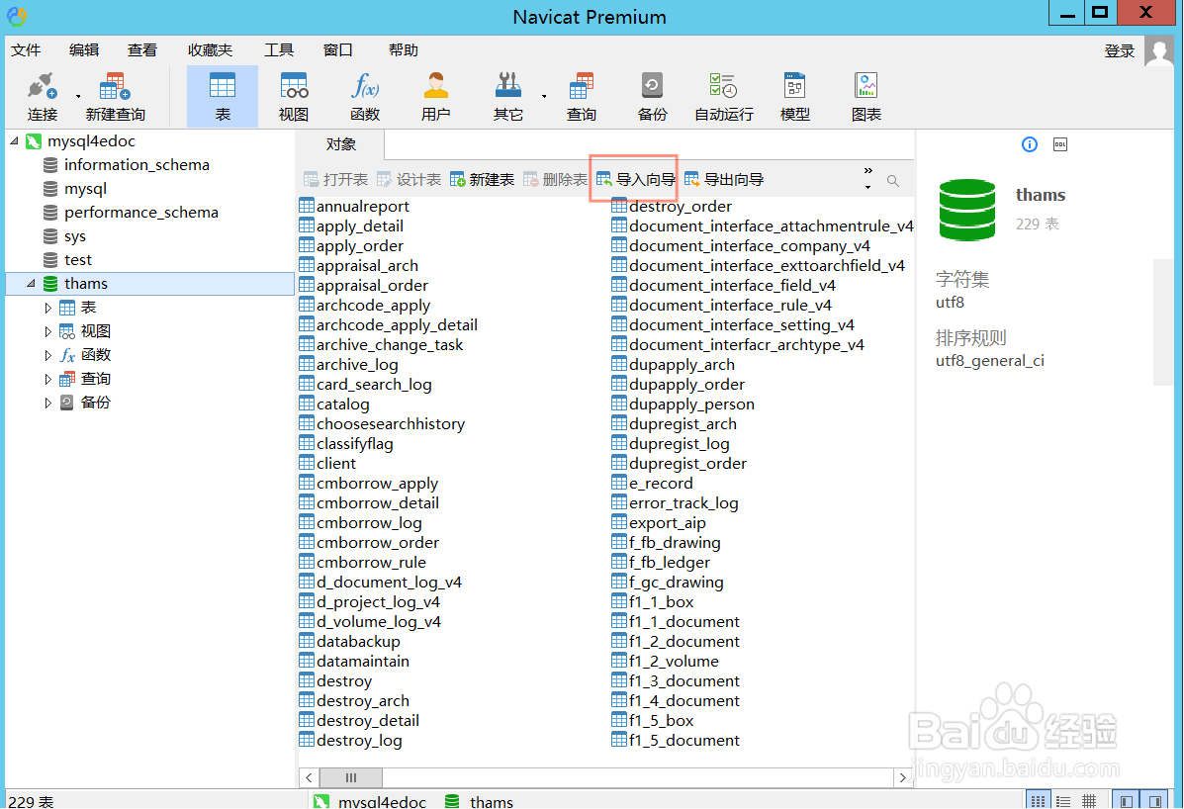Select the test database in tree
This screenshot has height=809, width=1184.
(x=78, y=259)
